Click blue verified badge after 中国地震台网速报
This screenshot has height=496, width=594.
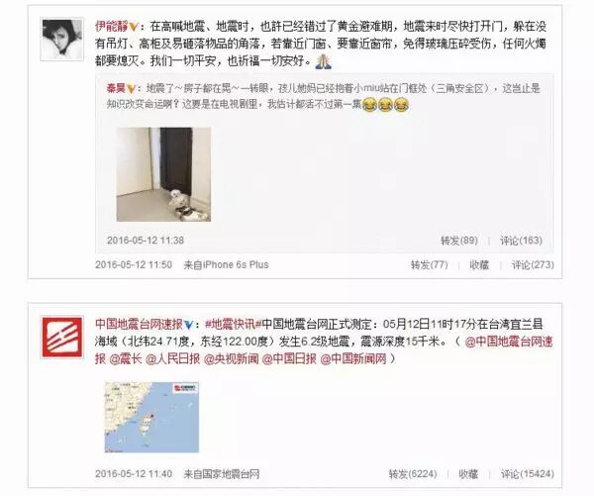pos(188,325)
